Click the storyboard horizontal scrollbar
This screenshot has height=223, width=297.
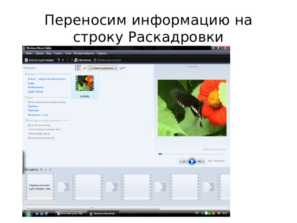click(x=93, y=208)
